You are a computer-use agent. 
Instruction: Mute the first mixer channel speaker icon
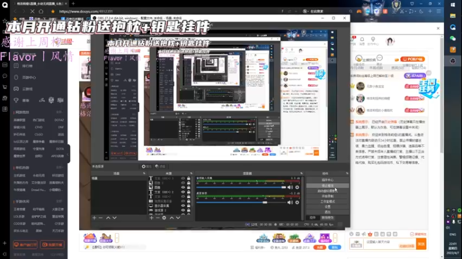(x=290, y=188)
